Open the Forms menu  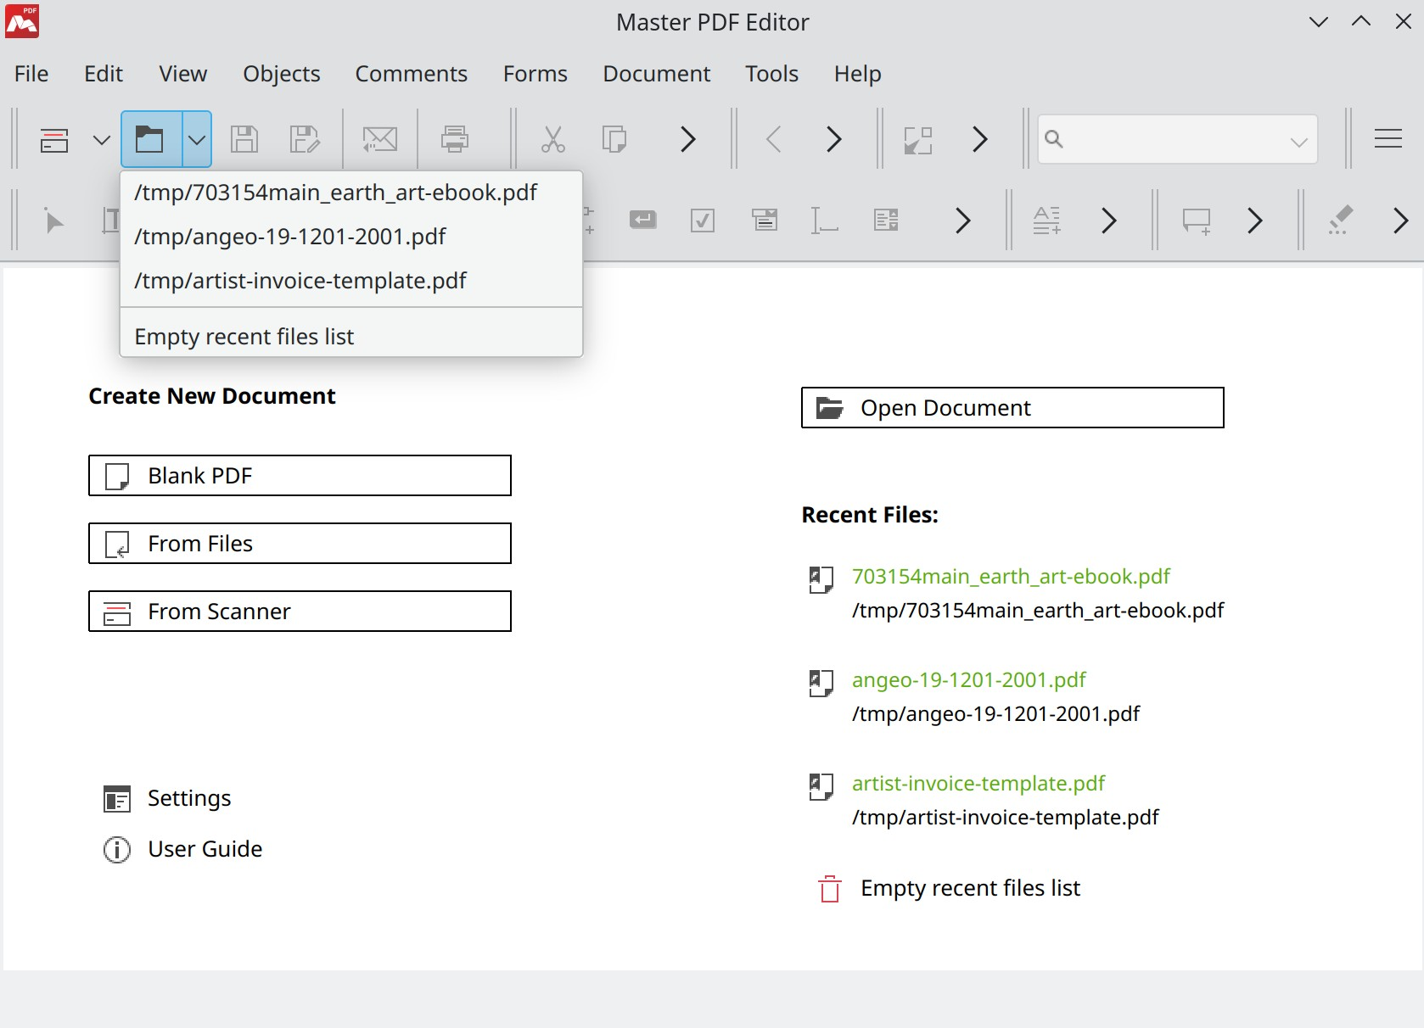(x=535, y=74)
